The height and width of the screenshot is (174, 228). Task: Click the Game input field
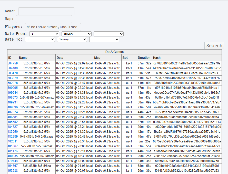pos(46,11)
